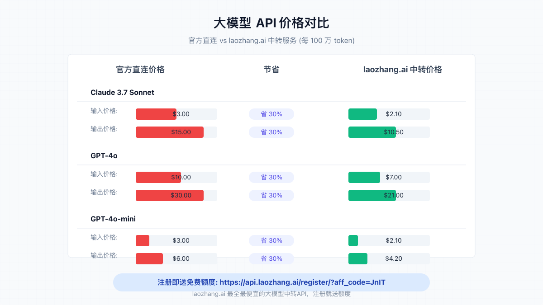Click GPT-4o relay input bar $7.00

(389, 177)
